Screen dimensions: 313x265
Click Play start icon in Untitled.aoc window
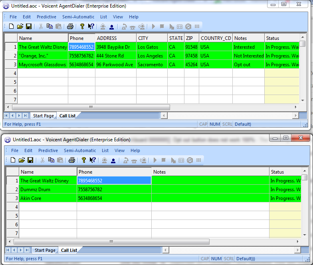click(153, 26)
